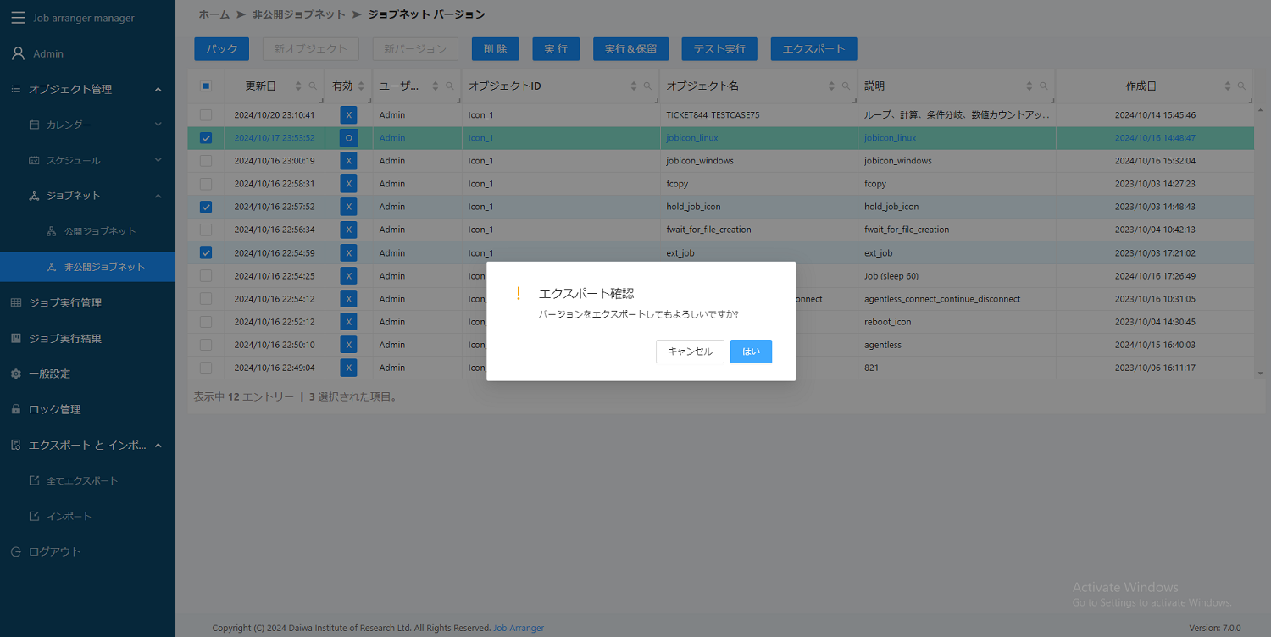Expand the カレンダー submenu
The height and width of the screenshot is (637, 1271).
[157, 125]
